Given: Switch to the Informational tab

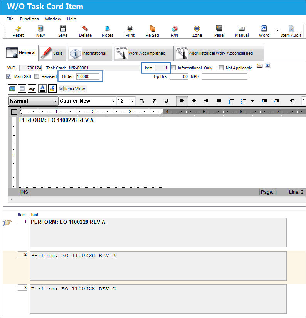Looking at the screenshot, I should (90, 53).
